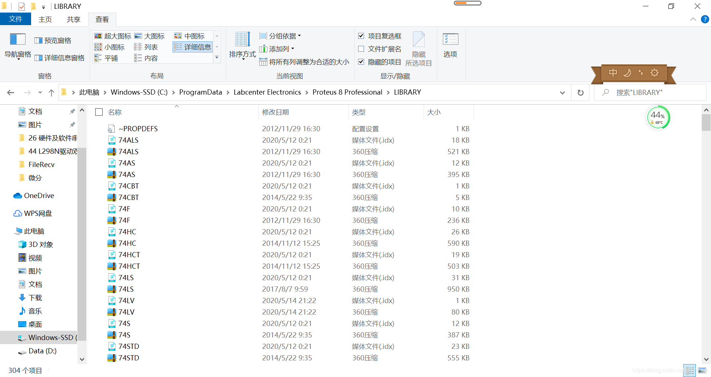Select the View ribbon tab
This screenshot has height=377, width=711.
tap(102, 19)
